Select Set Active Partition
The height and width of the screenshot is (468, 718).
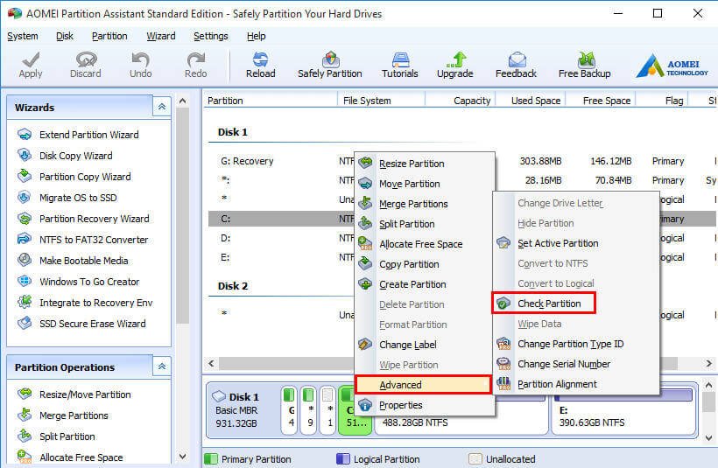coord(576,243)
